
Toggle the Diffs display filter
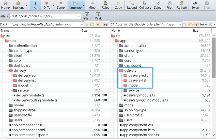(x=47, y=5)
